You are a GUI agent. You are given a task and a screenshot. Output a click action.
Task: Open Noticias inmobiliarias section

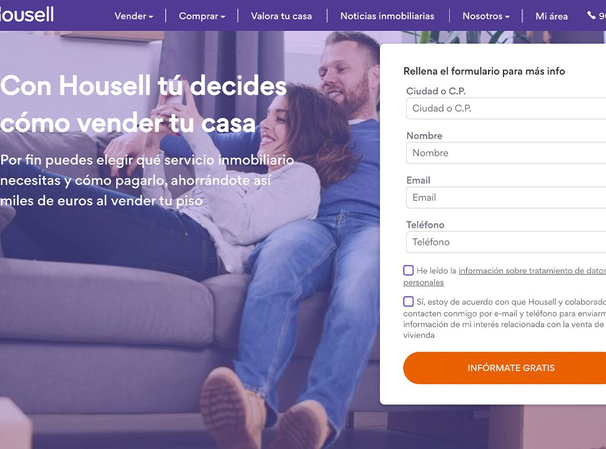click(387, 16)
